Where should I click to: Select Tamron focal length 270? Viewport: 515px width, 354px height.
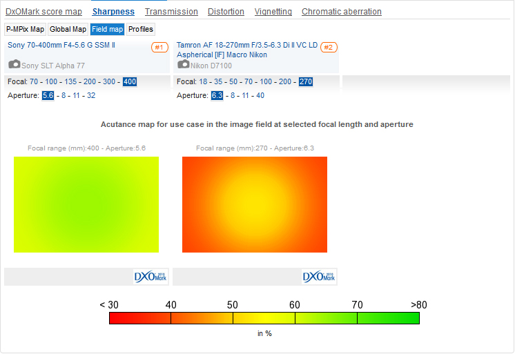click(306, 81)
